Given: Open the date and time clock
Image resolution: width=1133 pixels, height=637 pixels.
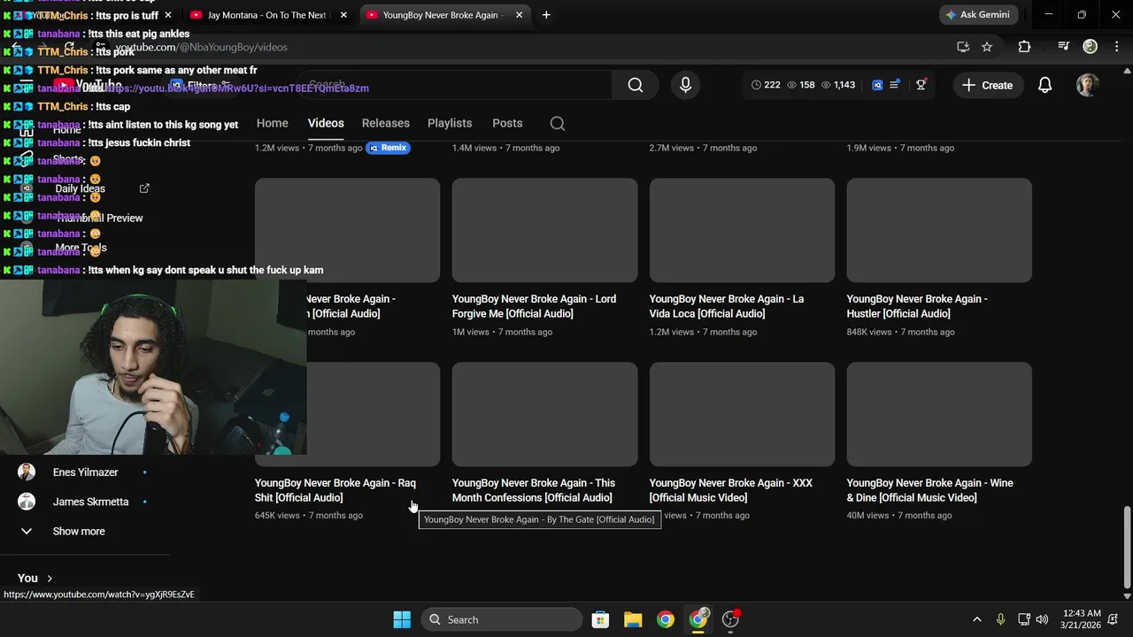Looking at the screenshot, I should (1081, 619).
